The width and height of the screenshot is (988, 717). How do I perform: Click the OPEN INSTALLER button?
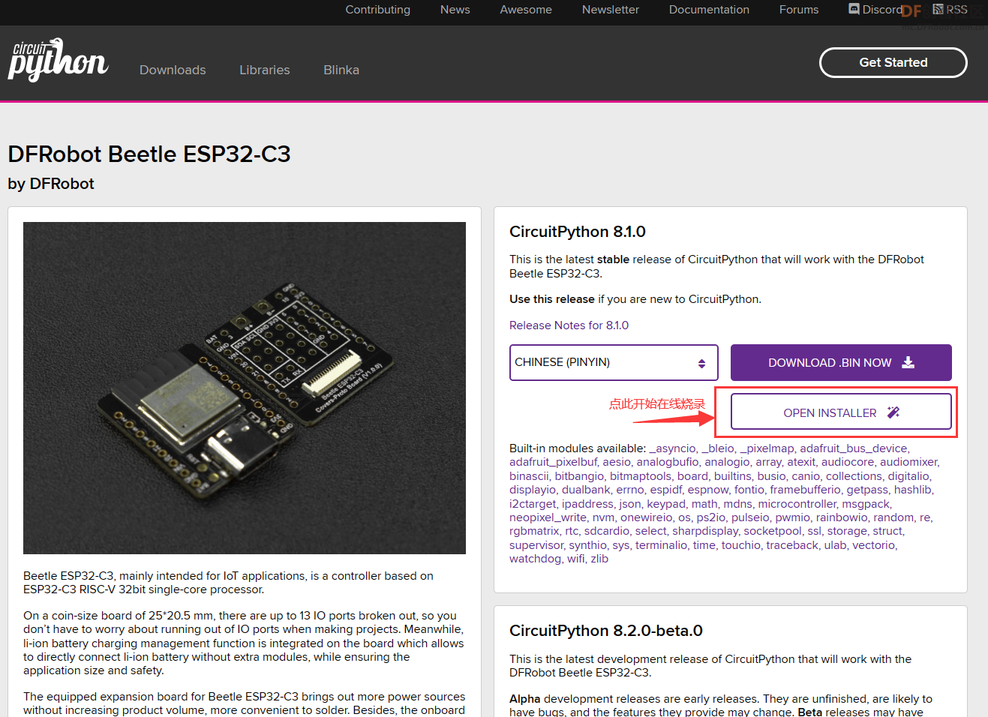(841, 412)
